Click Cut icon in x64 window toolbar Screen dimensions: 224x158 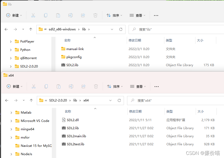(34, 86)
